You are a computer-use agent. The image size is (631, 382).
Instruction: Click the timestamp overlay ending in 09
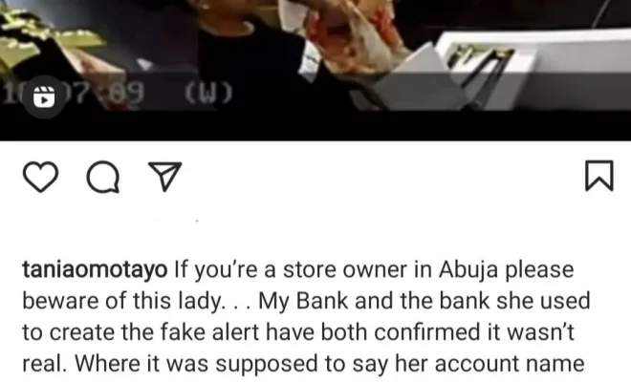click(73, 94)
